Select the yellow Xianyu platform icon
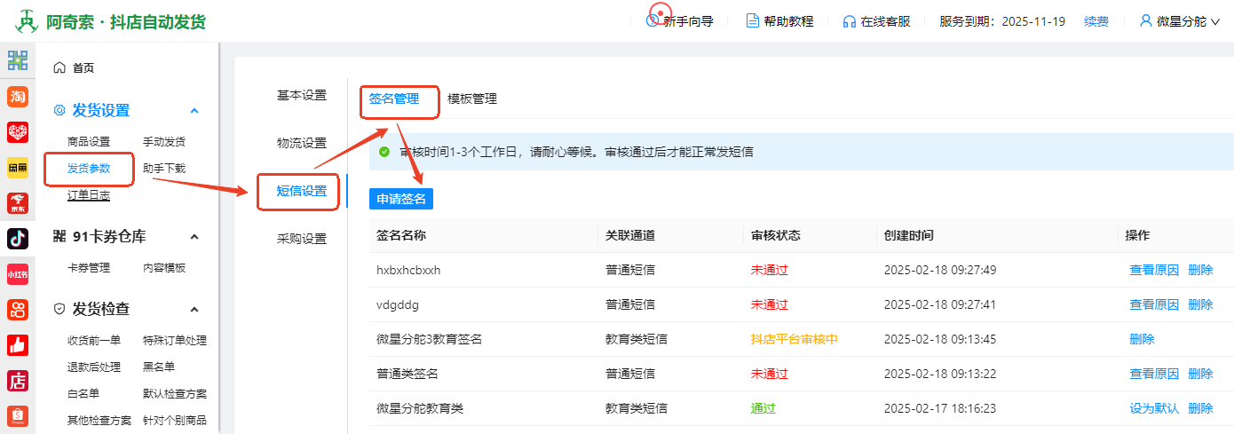This screenshot has height=434, width=1234. coord(18,167)
